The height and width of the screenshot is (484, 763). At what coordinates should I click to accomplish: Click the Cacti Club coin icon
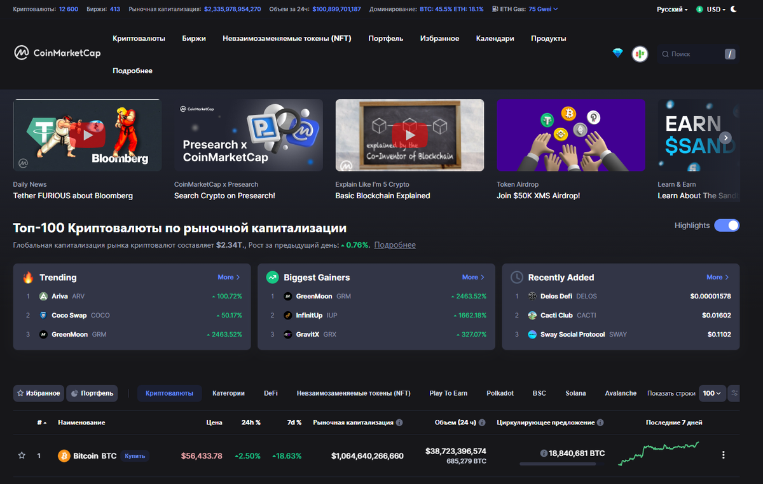point(532,315)
